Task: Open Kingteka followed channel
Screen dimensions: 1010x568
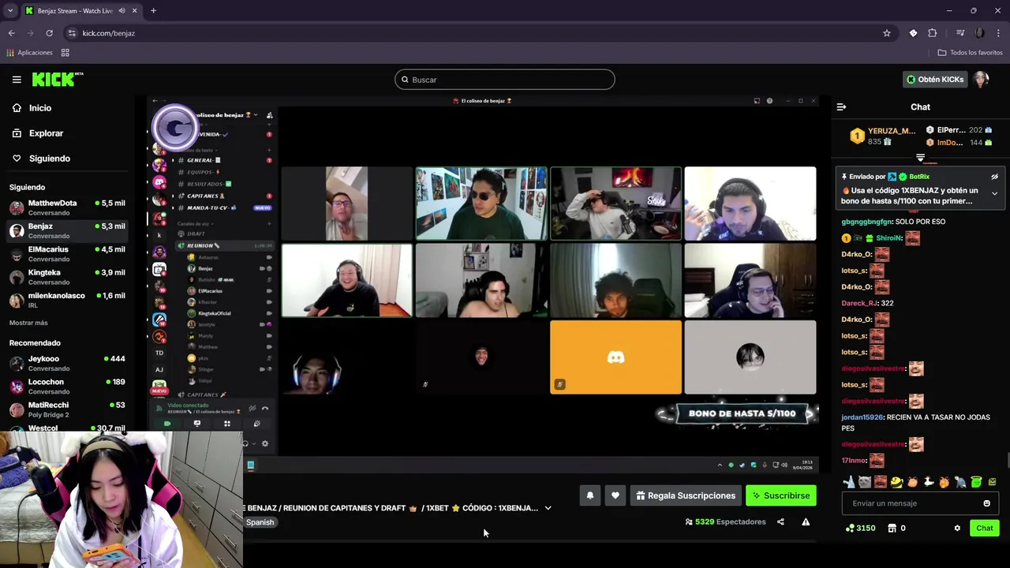Action: 67,277
